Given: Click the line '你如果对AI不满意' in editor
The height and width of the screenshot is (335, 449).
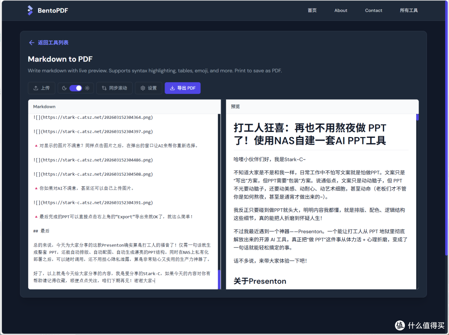Looking at the screenshot, I should tap(84, 188).
